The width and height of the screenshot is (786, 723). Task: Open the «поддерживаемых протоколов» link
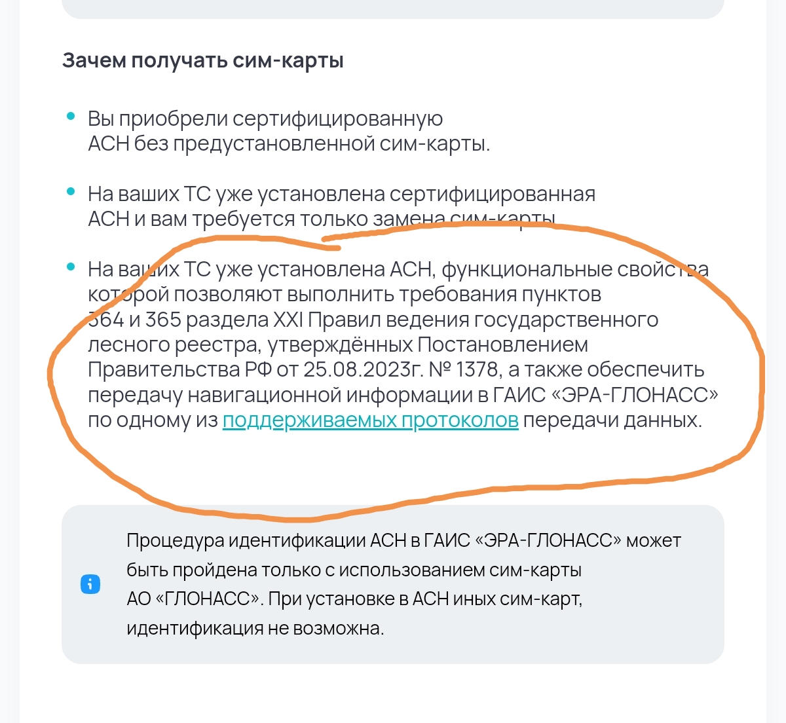pyautogui.click(x=370, y=420)
